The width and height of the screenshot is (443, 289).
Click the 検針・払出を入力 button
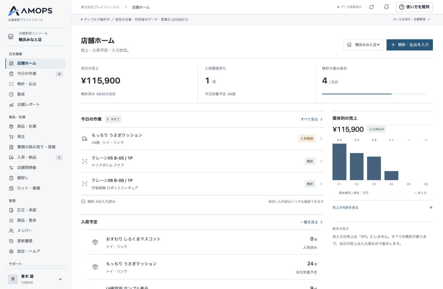(409, 45)
